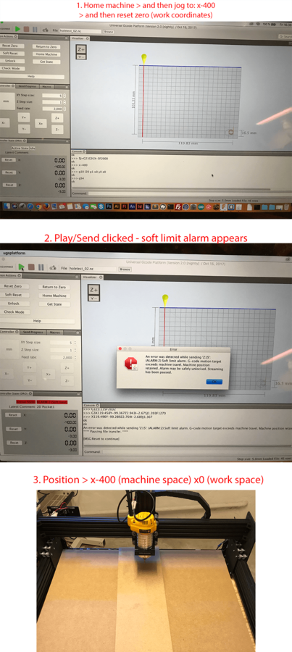Open Finder from the macOS dock
The width and height of the screenshot is (292, 652).
point(7,206)
